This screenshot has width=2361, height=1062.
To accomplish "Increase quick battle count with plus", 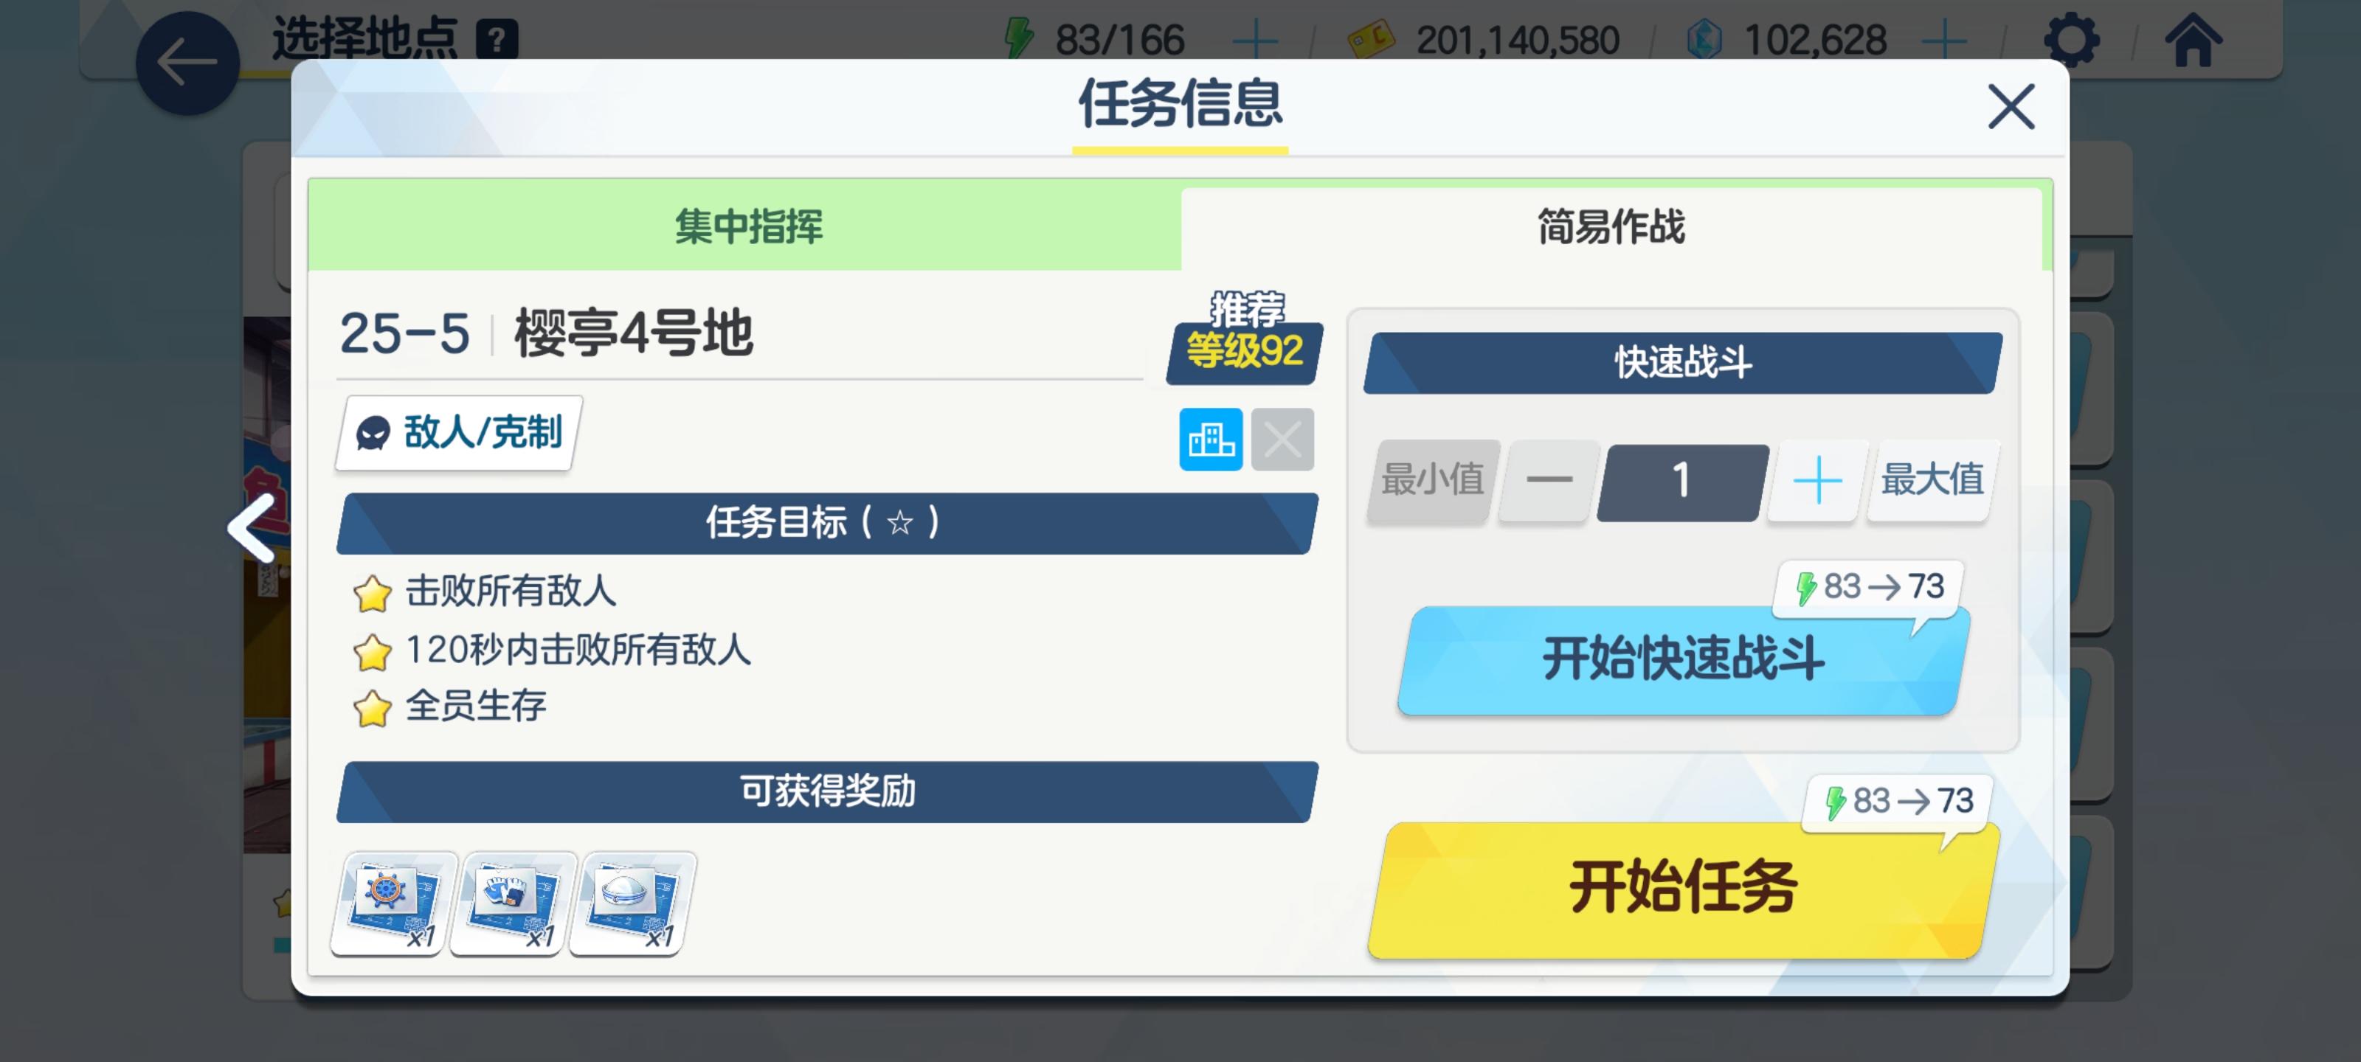I will (1816, 480).
